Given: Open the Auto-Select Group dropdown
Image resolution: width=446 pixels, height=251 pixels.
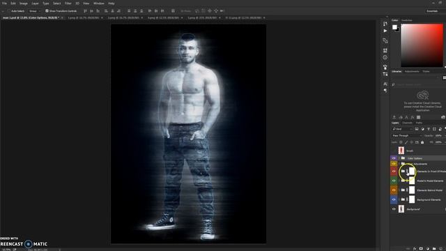Looking at the screenshot, I should click(35, 11).
